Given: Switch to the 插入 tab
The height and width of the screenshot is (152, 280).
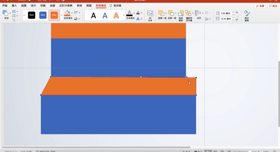Looking at the screenshot, I should point(14,5).
